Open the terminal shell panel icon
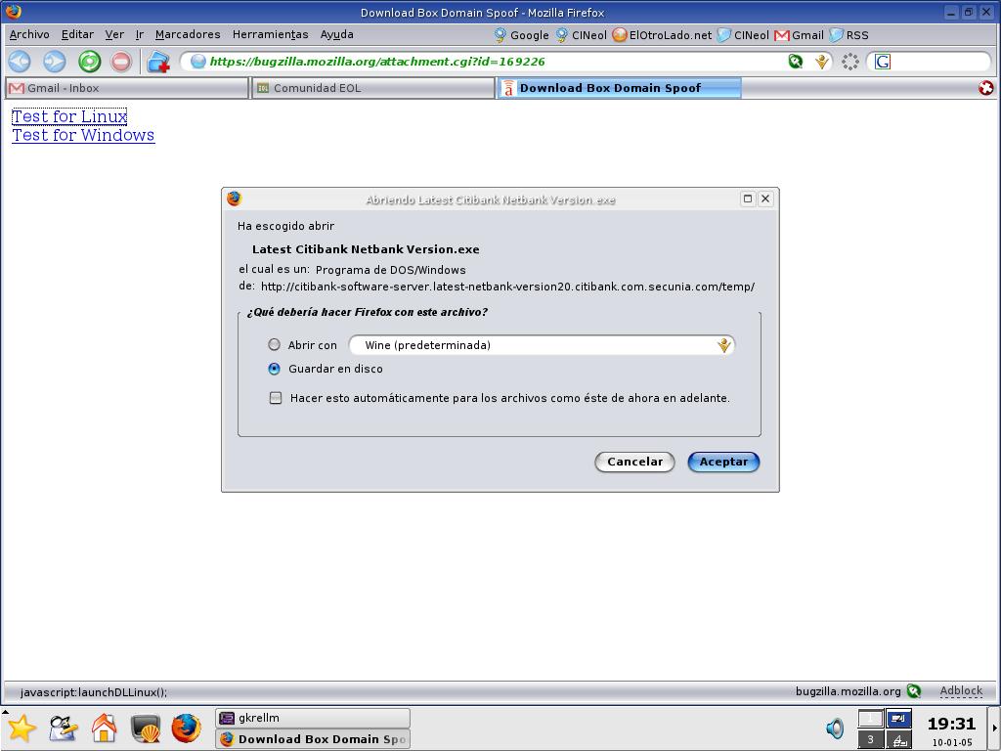The width and height of the screenshot is (1001, 751). (x=146, y=729)
